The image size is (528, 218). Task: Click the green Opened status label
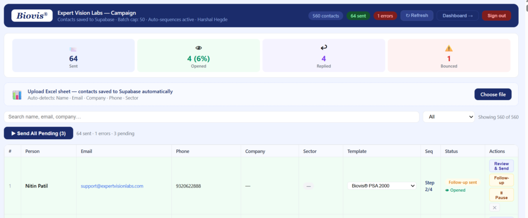point(455,190)
